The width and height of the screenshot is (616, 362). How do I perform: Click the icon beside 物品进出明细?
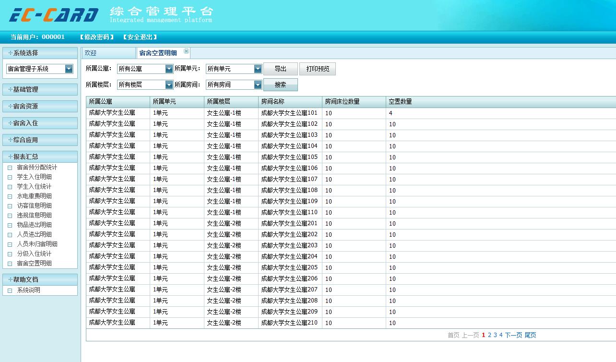point(10,225)
